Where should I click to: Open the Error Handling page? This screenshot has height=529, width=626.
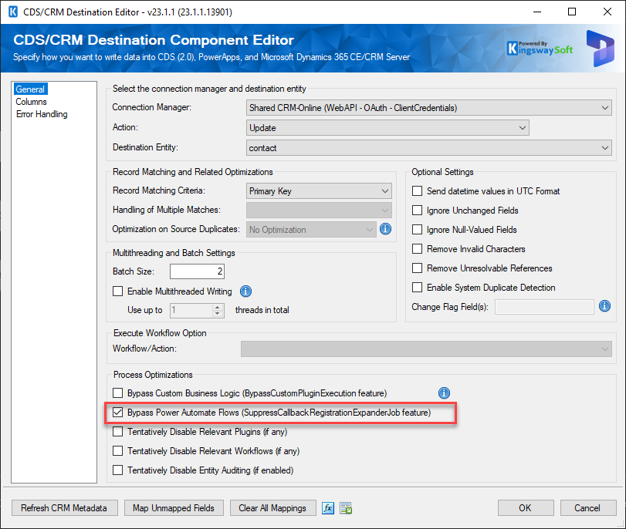tap(42, 114)
